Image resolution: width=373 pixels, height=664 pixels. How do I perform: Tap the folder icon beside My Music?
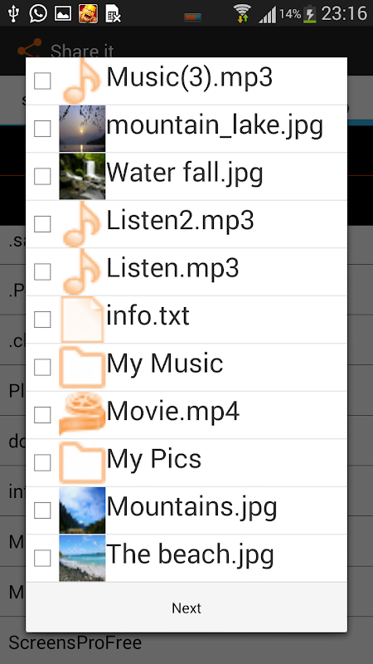point(82,367)
